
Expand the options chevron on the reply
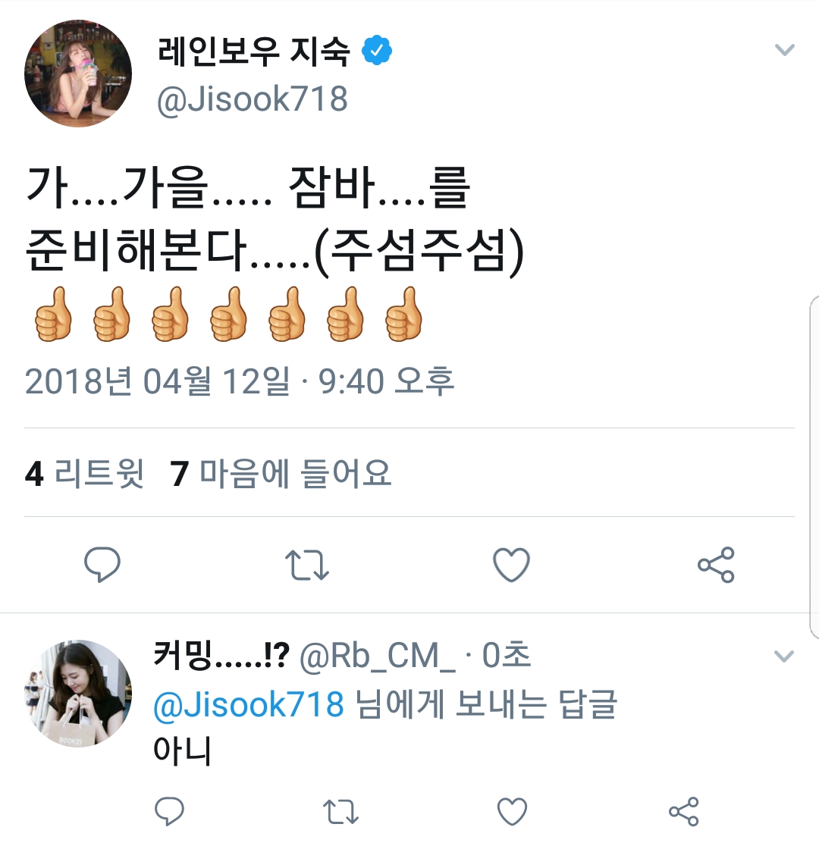pyautogui.click(x=784, y=656)
